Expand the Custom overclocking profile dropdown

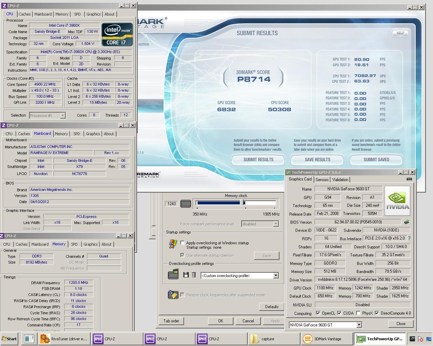click(x=276, y=276)
